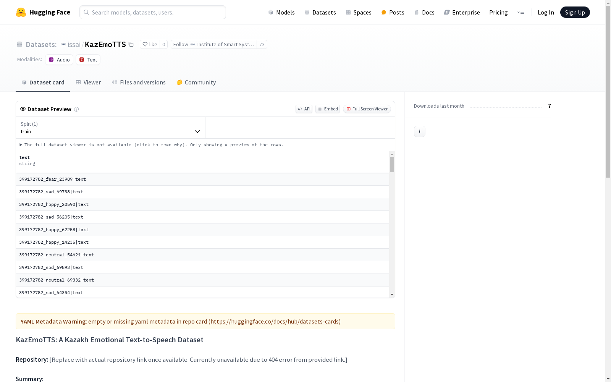611x382 pixels.
Task: Focus the search models, datasets, users field
Action: (x=153, y=12)
